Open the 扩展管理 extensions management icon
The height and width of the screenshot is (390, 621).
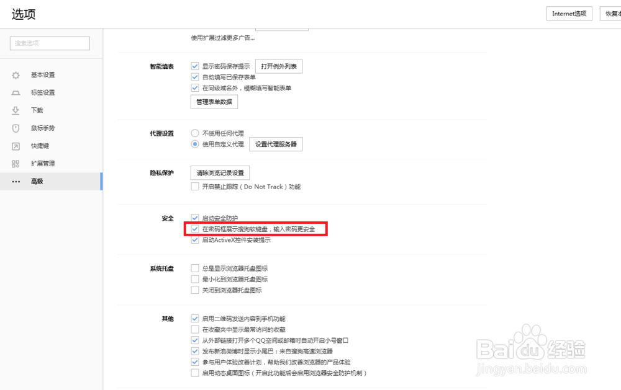pos(16,163)
